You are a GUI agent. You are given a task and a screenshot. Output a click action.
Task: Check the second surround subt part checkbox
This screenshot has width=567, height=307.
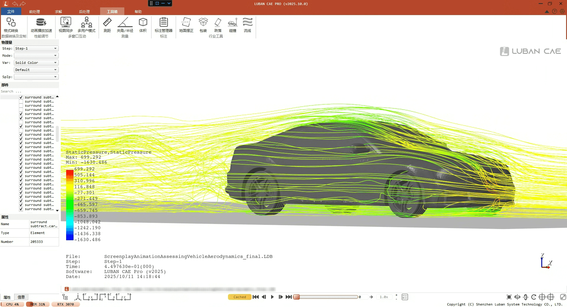point(21,101)
